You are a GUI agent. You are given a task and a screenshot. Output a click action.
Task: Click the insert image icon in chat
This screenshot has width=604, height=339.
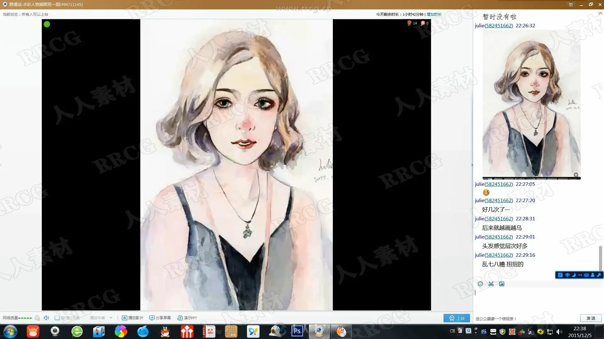click(x=502, y=284)
